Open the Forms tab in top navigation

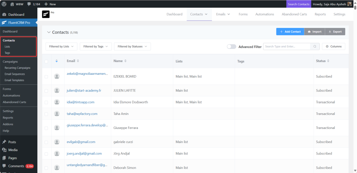click(243, 14)
